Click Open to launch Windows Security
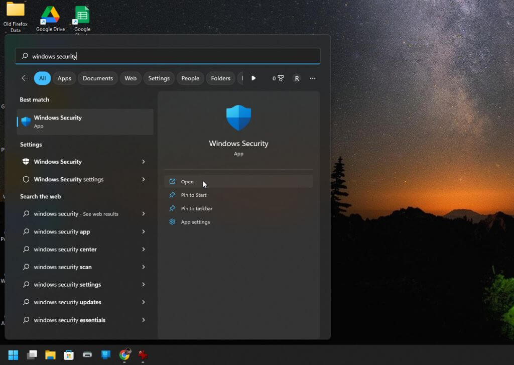 [x=187, y=182]
